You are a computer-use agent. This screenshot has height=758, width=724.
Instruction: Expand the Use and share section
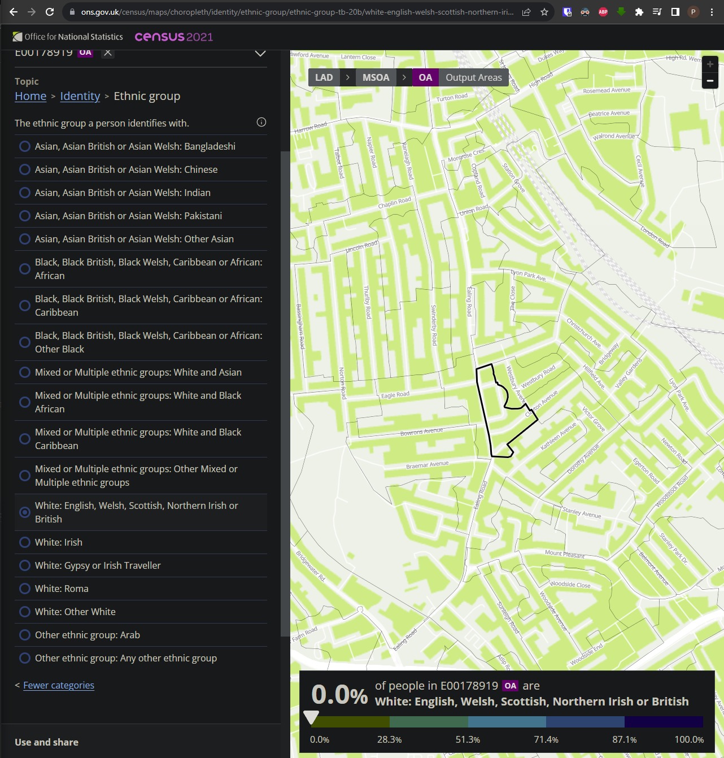47,742
